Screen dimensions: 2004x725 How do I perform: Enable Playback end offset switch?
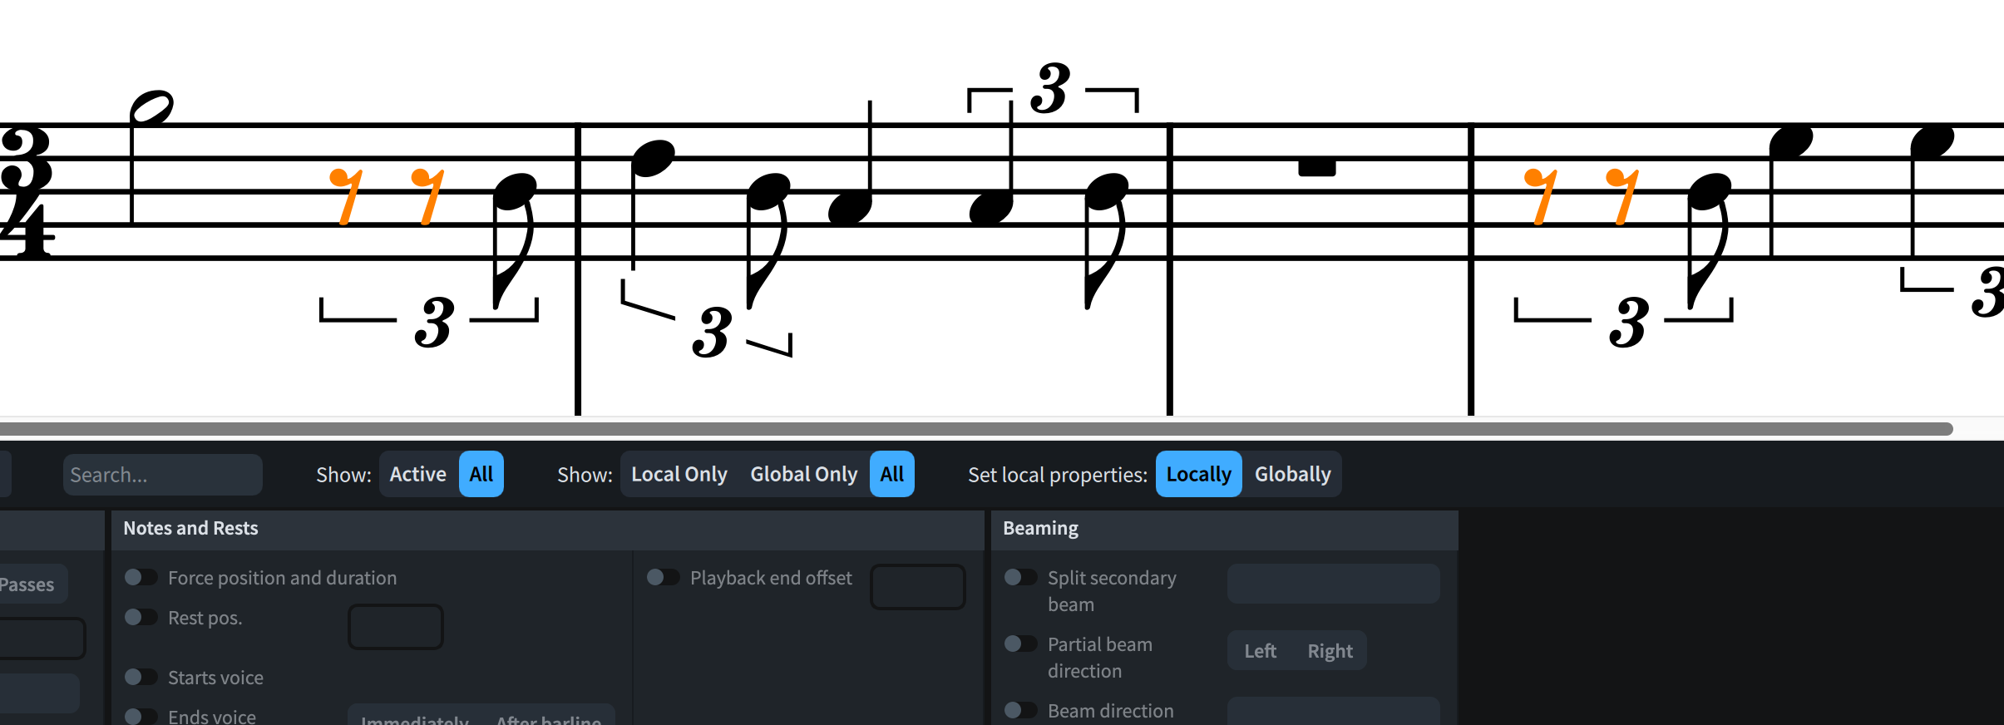663,577
